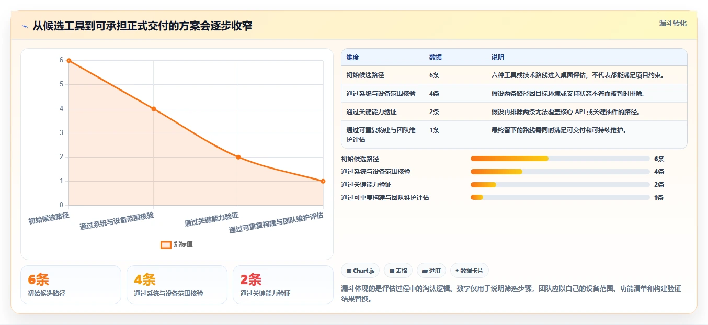Click the description starting 假设两条路径因目标环境
This screenshot has height=325, width=708.
(568, 94)
